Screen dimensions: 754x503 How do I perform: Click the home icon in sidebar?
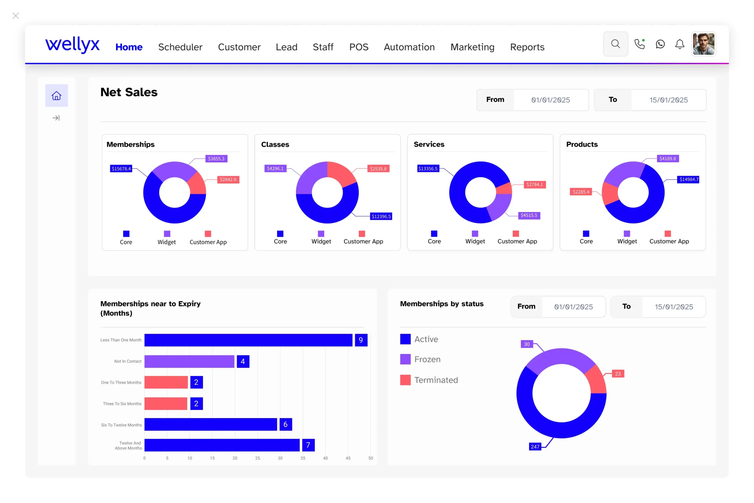click(57, 95)
